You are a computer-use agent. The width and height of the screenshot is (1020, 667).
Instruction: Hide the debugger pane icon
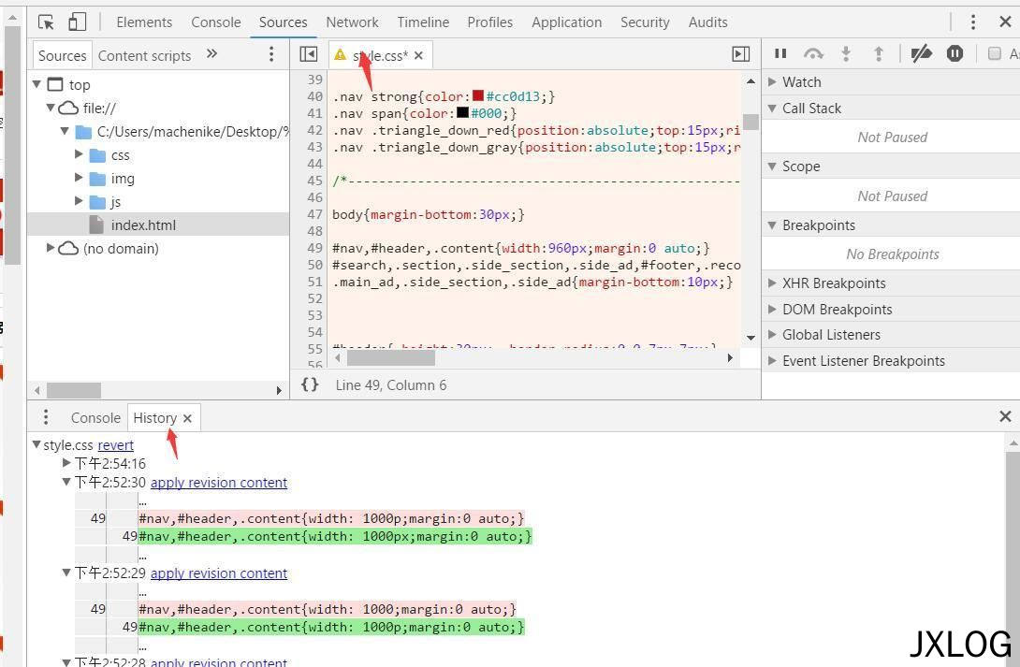741,54
